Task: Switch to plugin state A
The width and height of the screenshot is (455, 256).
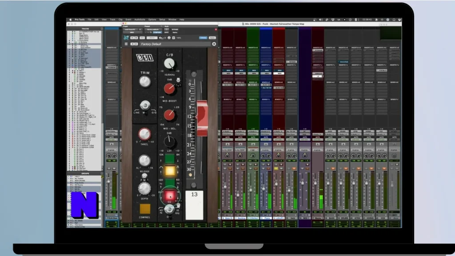Action: pos(132,38)
